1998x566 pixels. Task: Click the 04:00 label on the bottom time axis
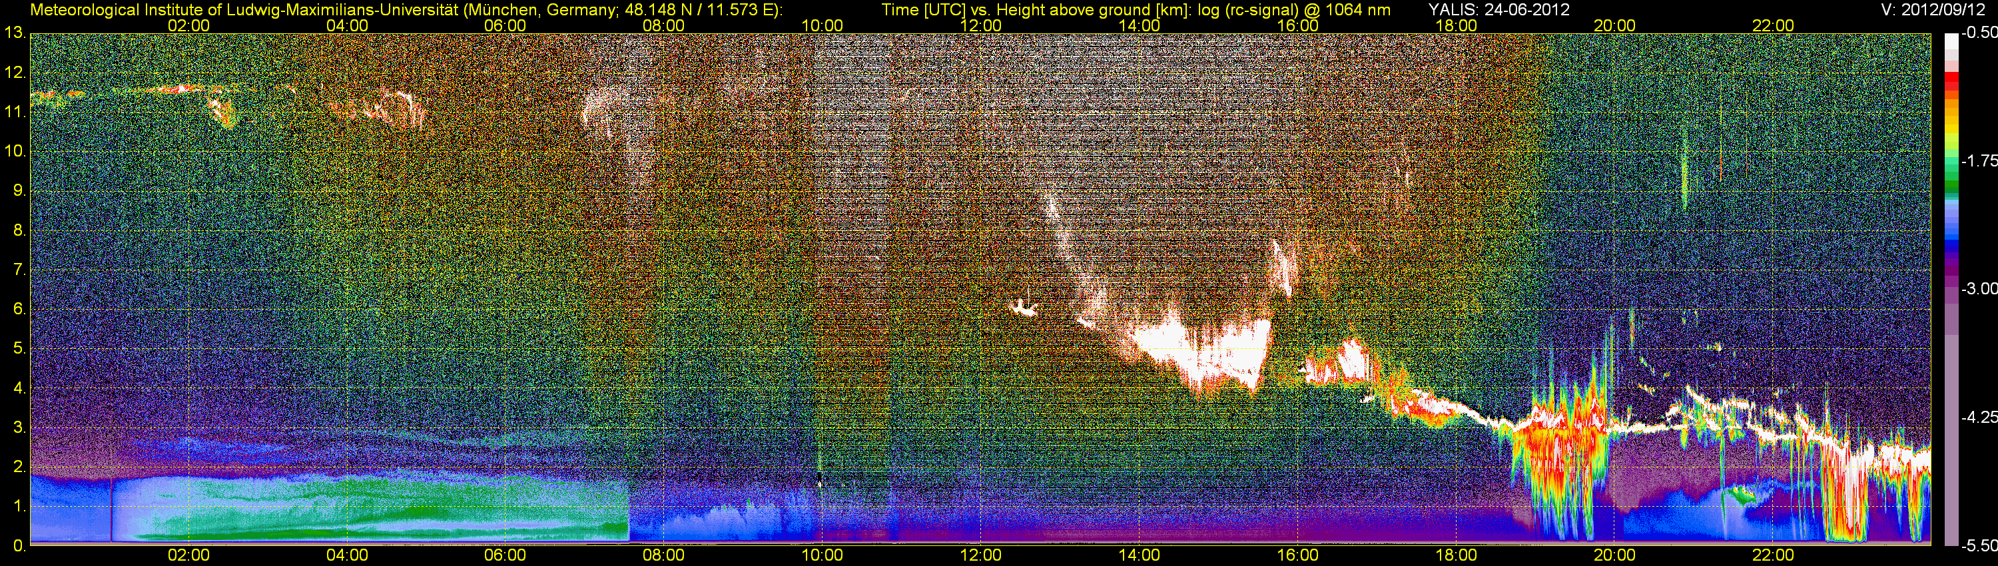point(347,555)
